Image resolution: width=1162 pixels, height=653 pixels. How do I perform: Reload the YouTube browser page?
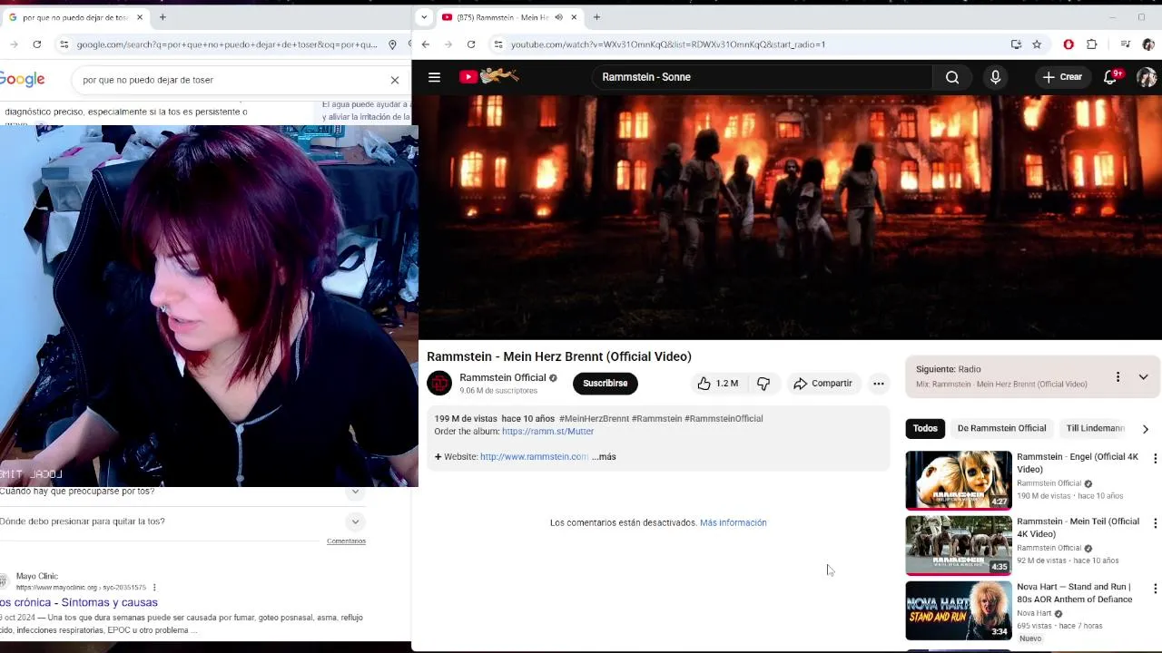tap(470, 44)
